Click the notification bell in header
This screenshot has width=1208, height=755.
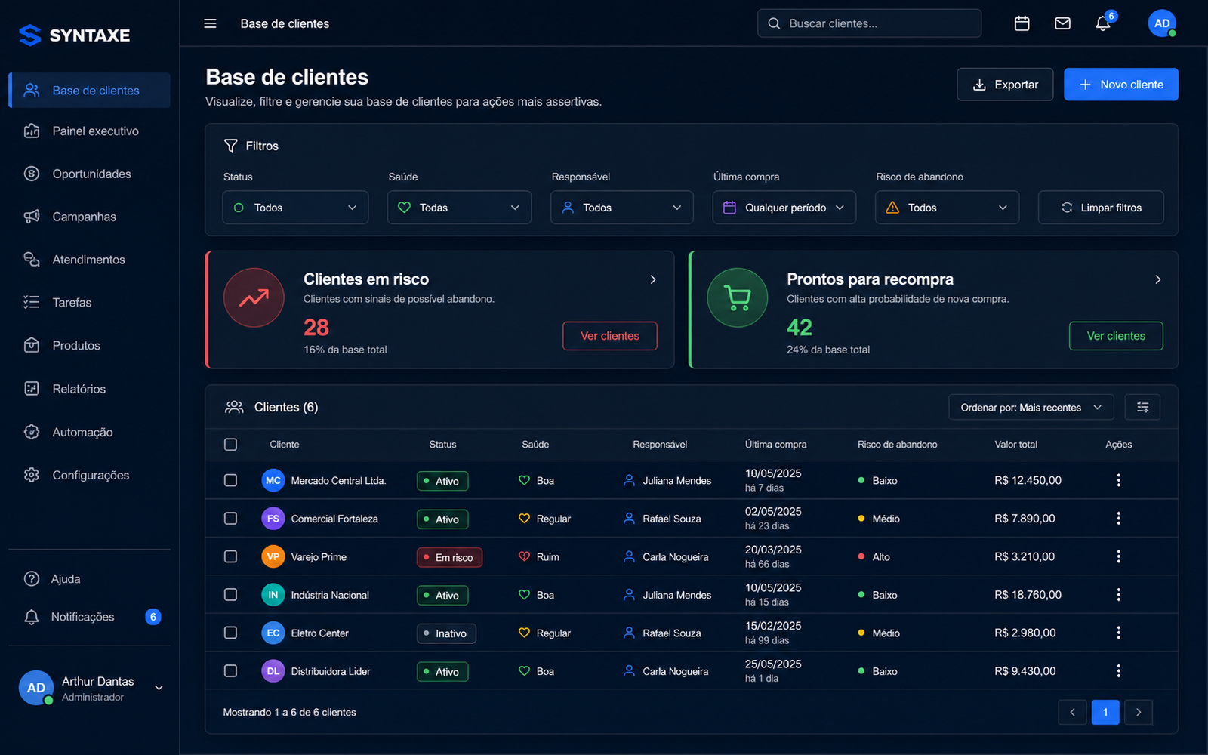[x=1103, y=23]
